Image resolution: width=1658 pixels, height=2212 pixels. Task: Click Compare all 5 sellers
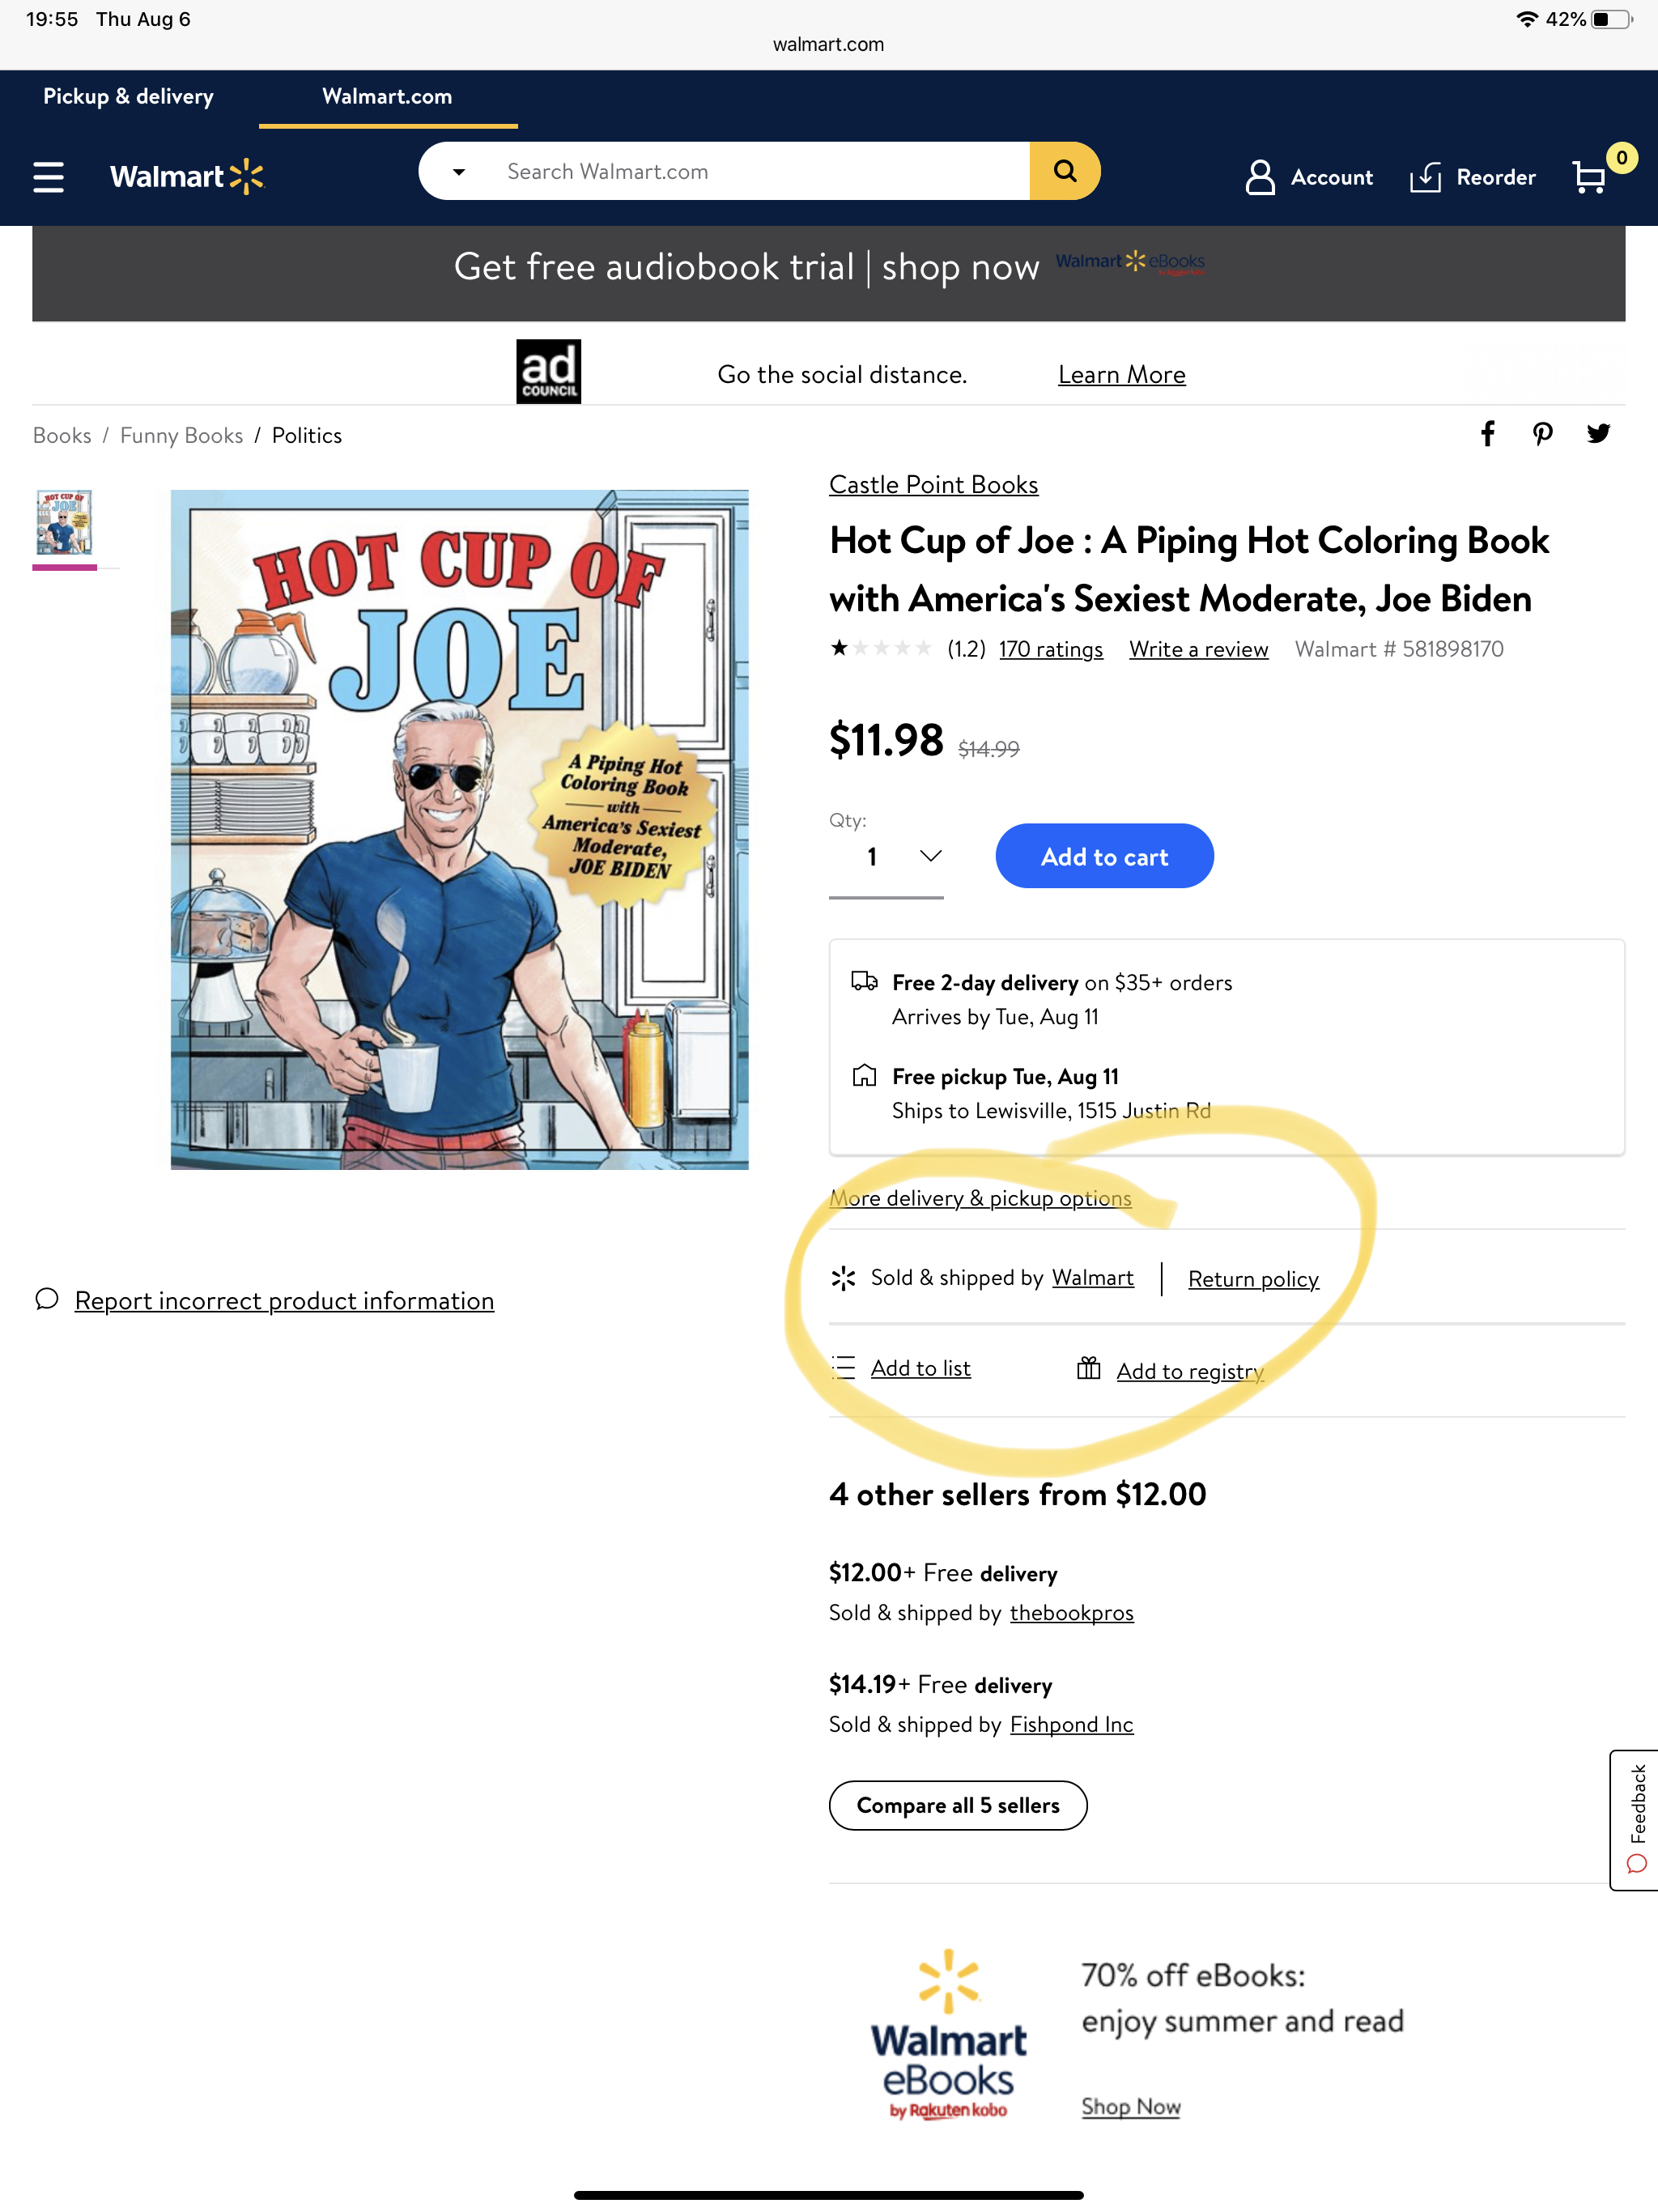tap(957, 1805)
